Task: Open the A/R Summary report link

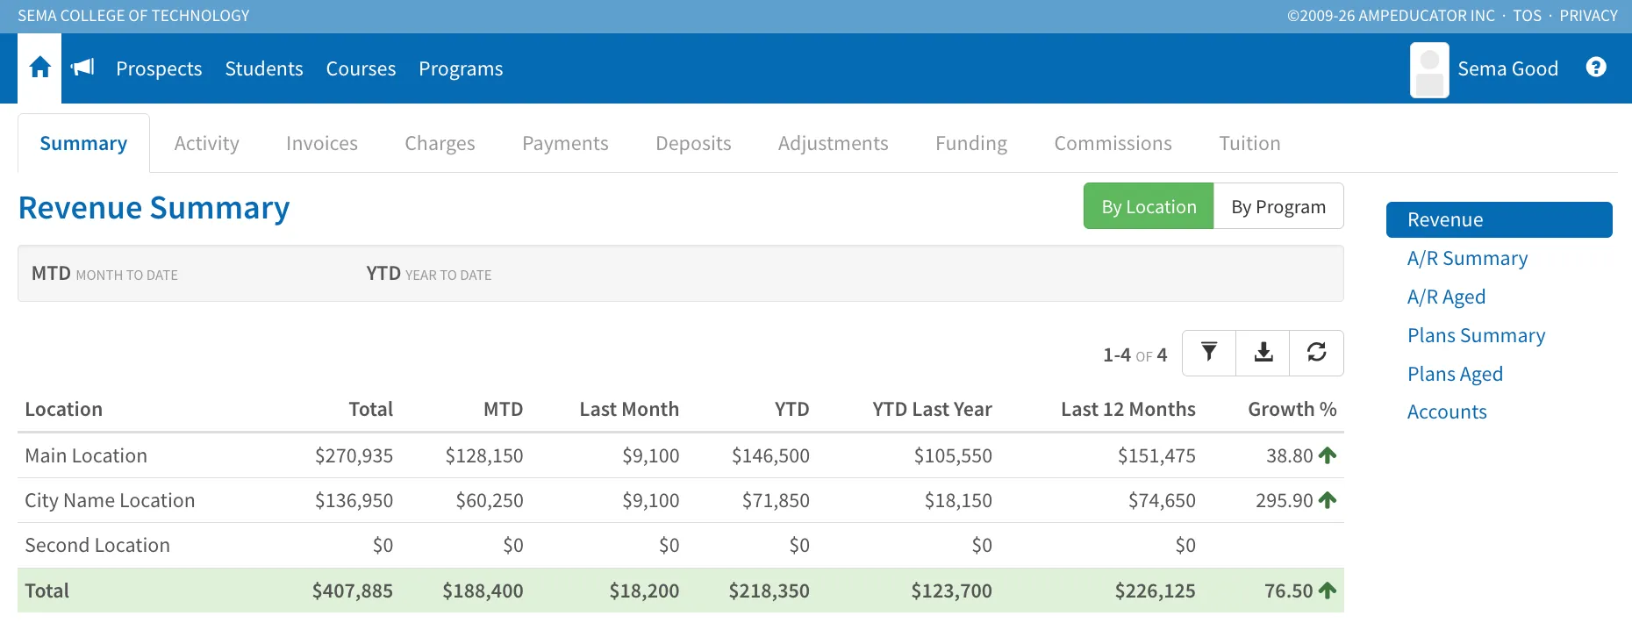Action: (x=1467, y=258)
